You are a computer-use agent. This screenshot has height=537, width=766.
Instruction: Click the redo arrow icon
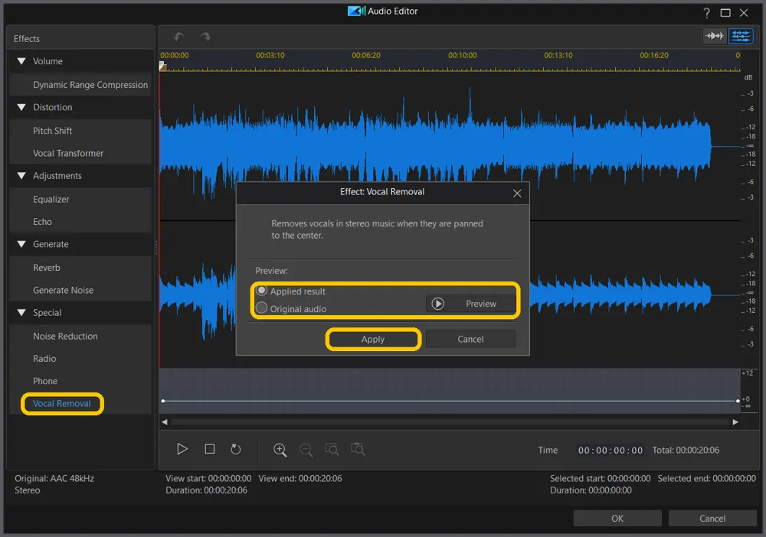(x=205, y=37)
